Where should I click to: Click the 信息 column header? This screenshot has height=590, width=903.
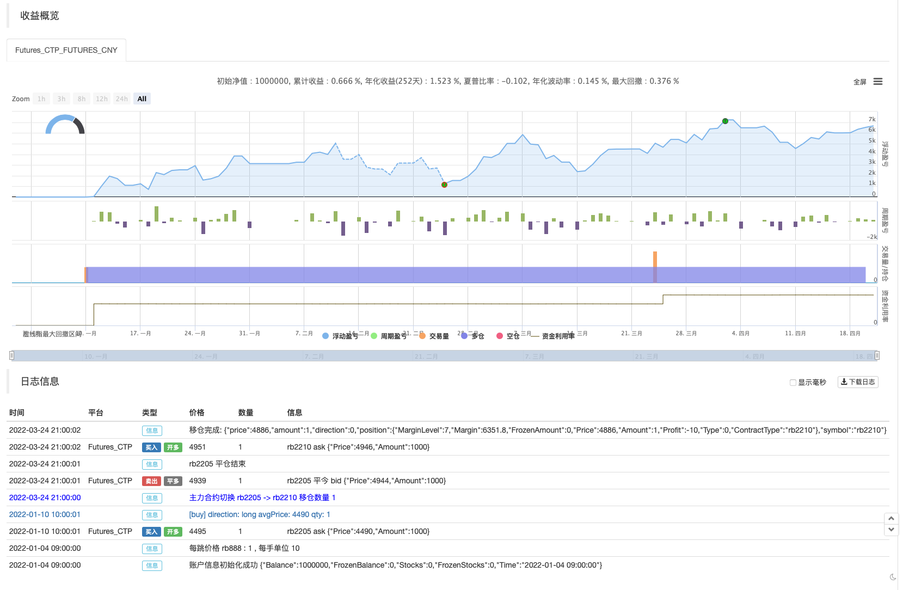coord(294,413)
